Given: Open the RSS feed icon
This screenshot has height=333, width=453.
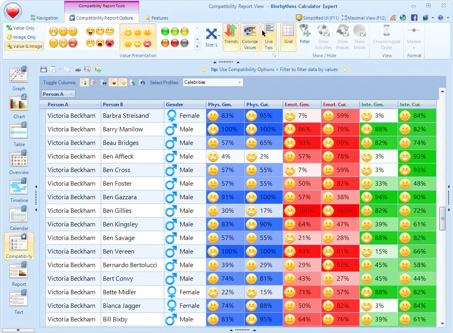Looking at the screenshot, I should pos(393,18).
